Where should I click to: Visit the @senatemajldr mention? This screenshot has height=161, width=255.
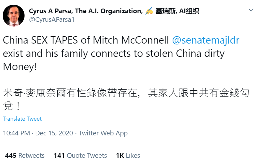[x=206, y=40]
